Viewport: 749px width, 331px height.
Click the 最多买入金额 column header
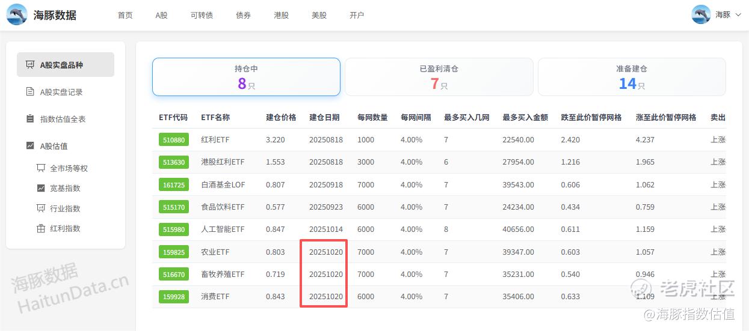[525, 118]
